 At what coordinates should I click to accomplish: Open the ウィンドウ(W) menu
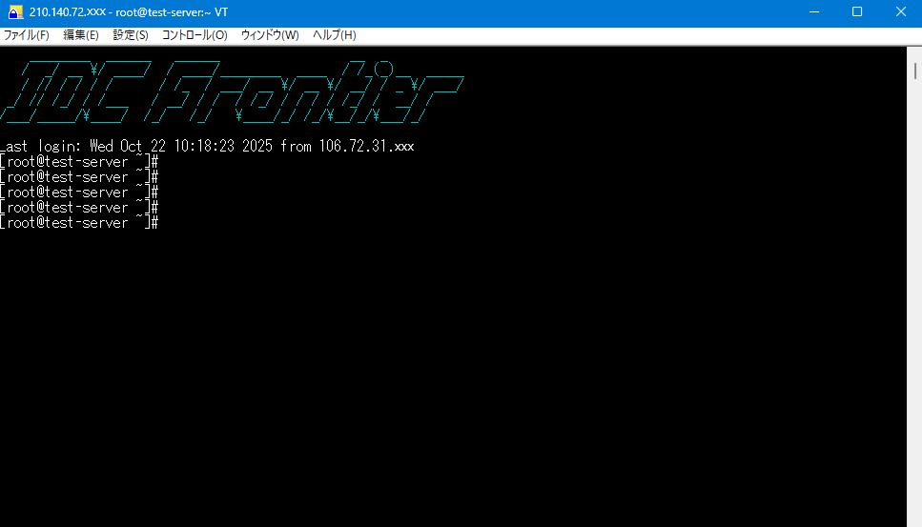click(270, 35)
